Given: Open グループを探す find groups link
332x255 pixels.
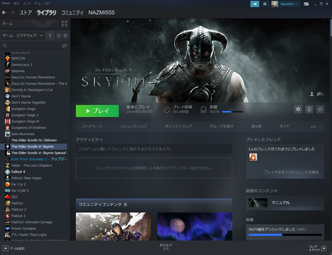Looking at the screenshot, I should pos(221,126).
